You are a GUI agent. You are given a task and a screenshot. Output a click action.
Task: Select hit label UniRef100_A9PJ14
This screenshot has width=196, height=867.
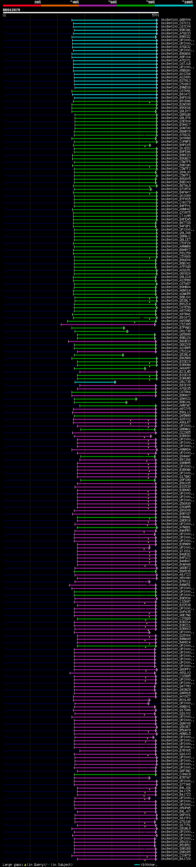[x=175, y=57]
